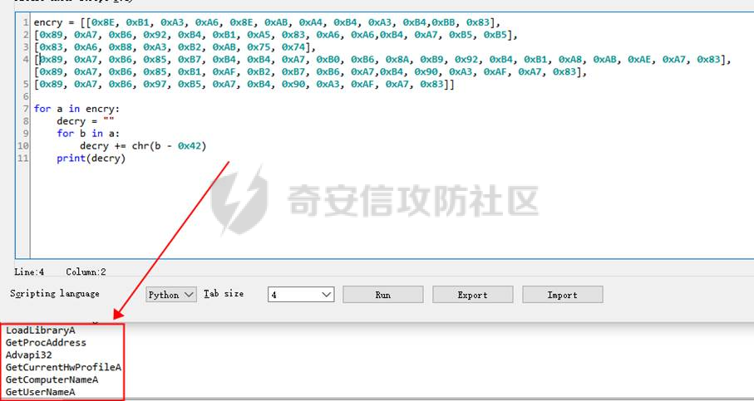This screenshot has height=401, width=754.
Task: Select LoadLibraryA in the output panel
Action: pyautogui.click(x=40, y=330)
